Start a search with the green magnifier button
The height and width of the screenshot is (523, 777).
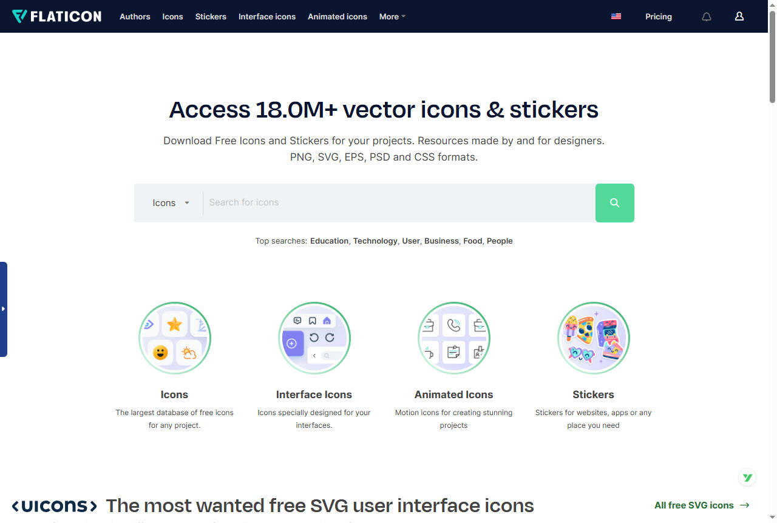click(615, 202)
